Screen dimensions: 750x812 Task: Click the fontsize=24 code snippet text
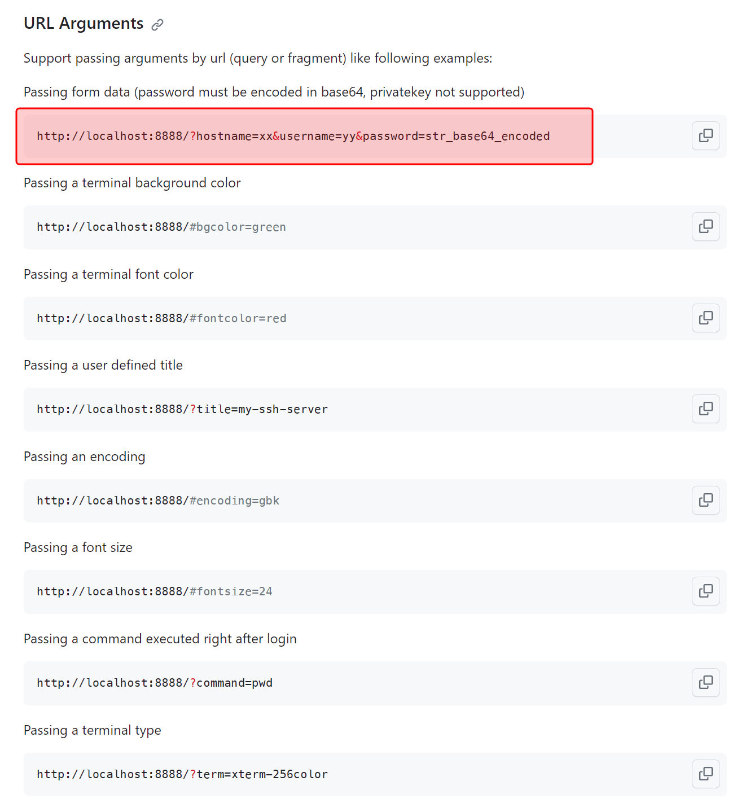(x=155, y=592)
